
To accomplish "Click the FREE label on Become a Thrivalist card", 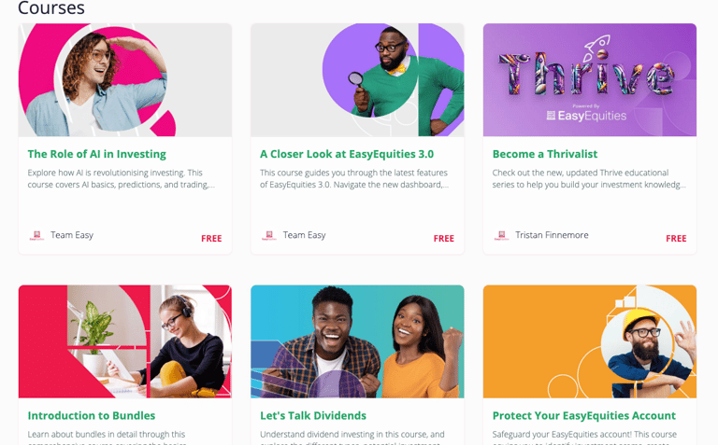I will (676, 239).
